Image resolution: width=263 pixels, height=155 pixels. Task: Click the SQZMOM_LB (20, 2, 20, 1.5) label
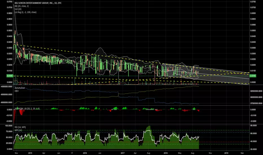(27, 108)
